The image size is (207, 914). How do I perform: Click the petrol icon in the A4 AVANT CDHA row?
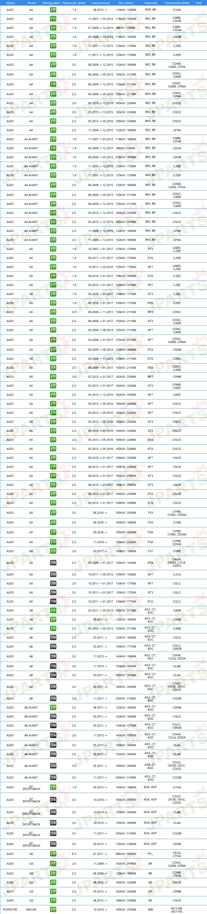click(x=53, y=148)
